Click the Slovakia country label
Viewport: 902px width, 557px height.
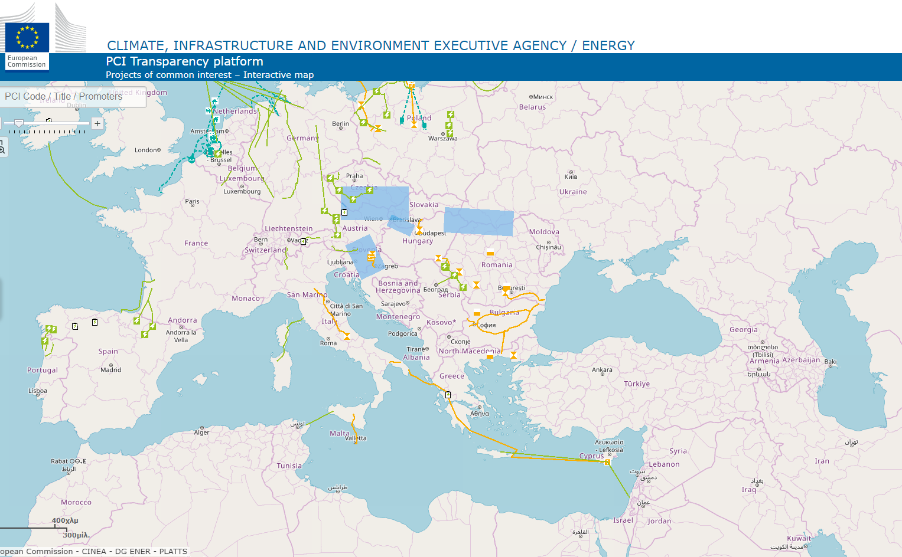click(x=424, y=205)
